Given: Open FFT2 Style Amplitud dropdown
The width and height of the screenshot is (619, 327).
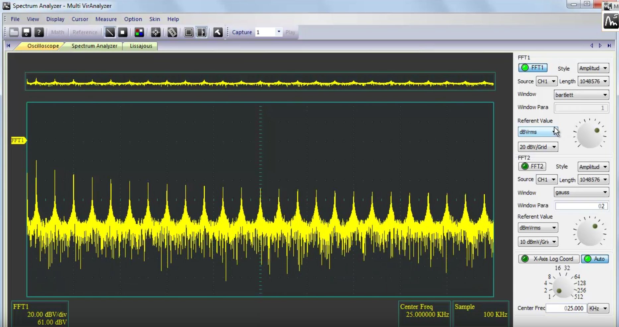Looking at the screenshot, I should [593, 167].
